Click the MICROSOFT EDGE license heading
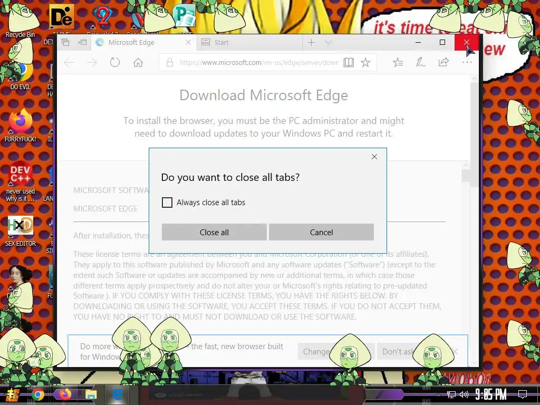This screenshot has width=540, height=405. [105, 209]
